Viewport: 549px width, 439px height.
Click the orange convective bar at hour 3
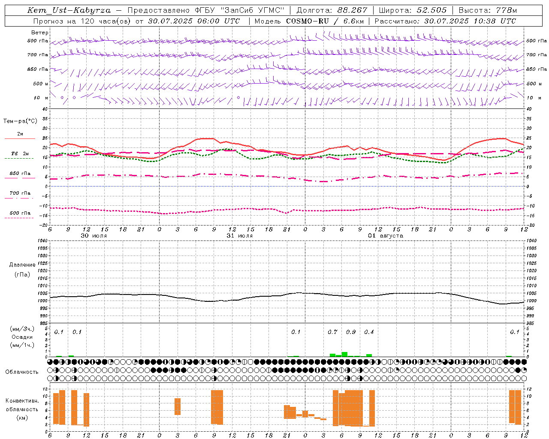pos(178,406)
